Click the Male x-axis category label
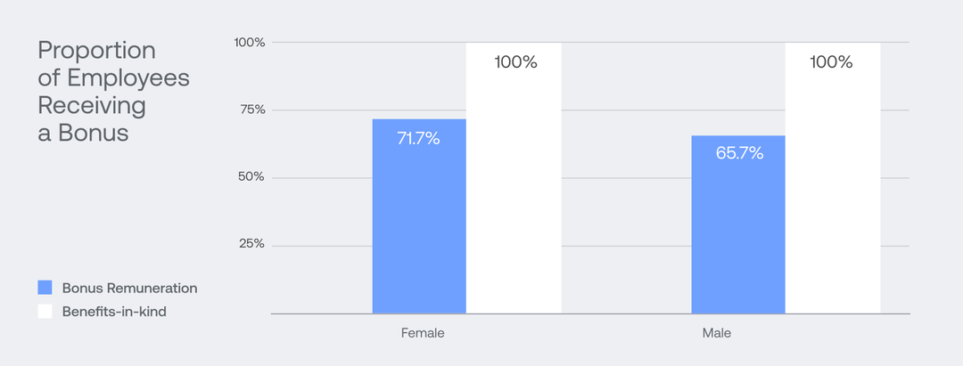Image resolution: width=963 pixels, height=366 pixels. 716,334
